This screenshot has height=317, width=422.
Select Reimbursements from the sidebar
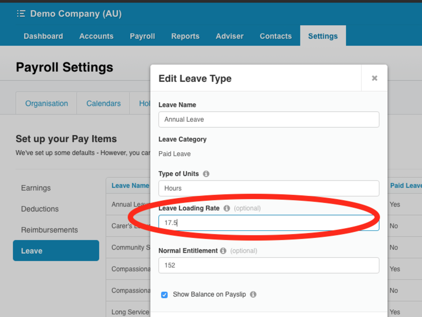[49, 230]
